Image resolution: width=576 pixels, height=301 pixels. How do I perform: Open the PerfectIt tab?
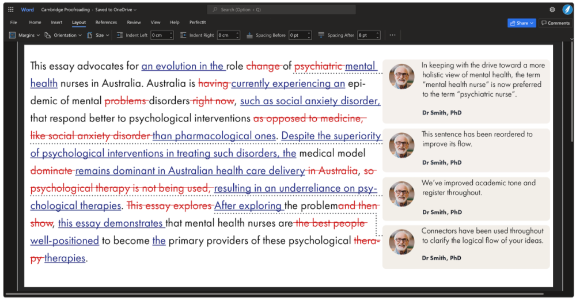(x=198, y=22)
